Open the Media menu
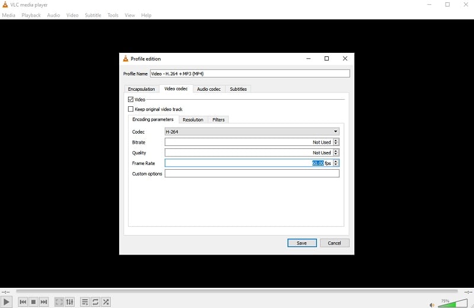Image resolution: width=474 pixels, height=308 pixels. pos(8,15)
